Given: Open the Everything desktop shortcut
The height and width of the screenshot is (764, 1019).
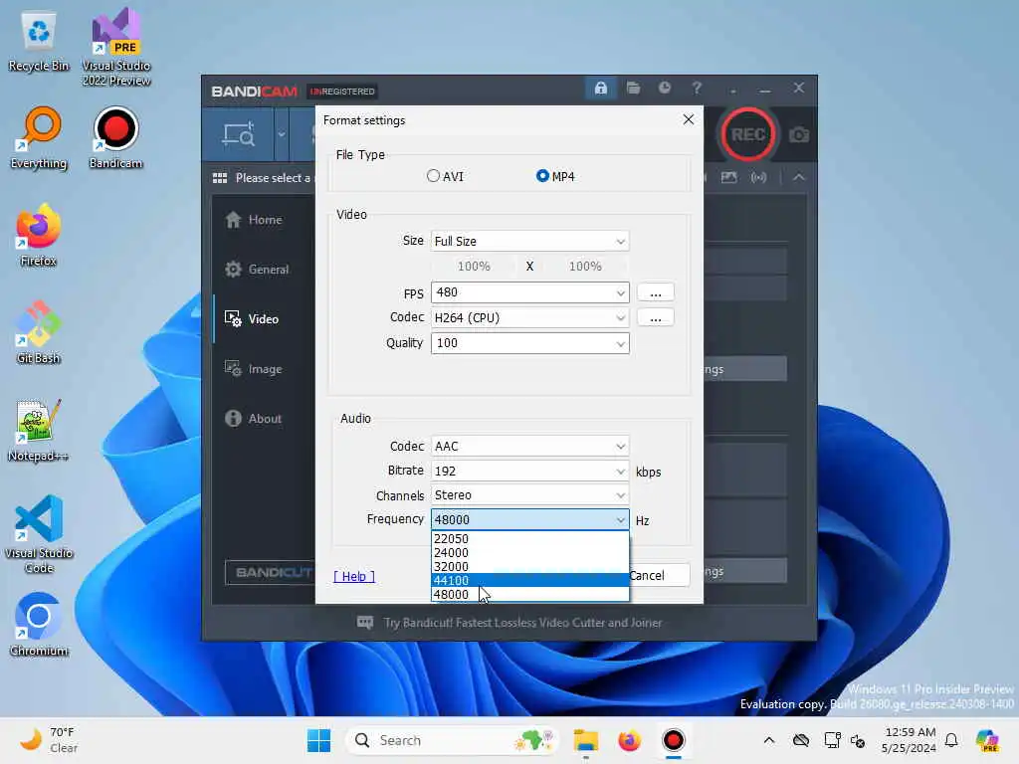Looking at the screenshot, I should [x=39, y=137].
